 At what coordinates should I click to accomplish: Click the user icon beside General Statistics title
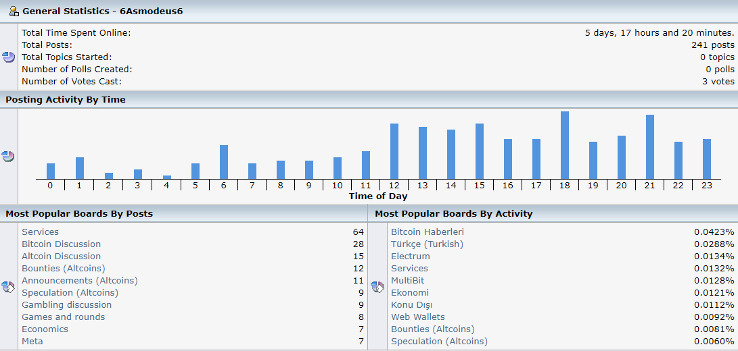coord(13,11)
